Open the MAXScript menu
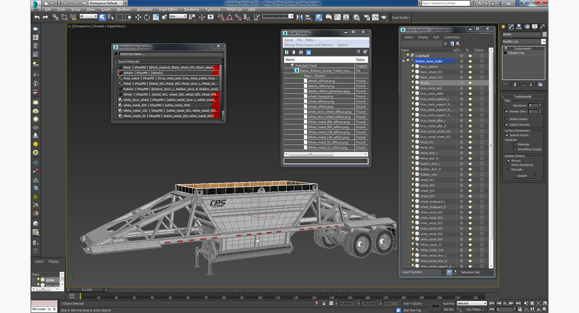 pyautogui.click(x=234, y=9)
